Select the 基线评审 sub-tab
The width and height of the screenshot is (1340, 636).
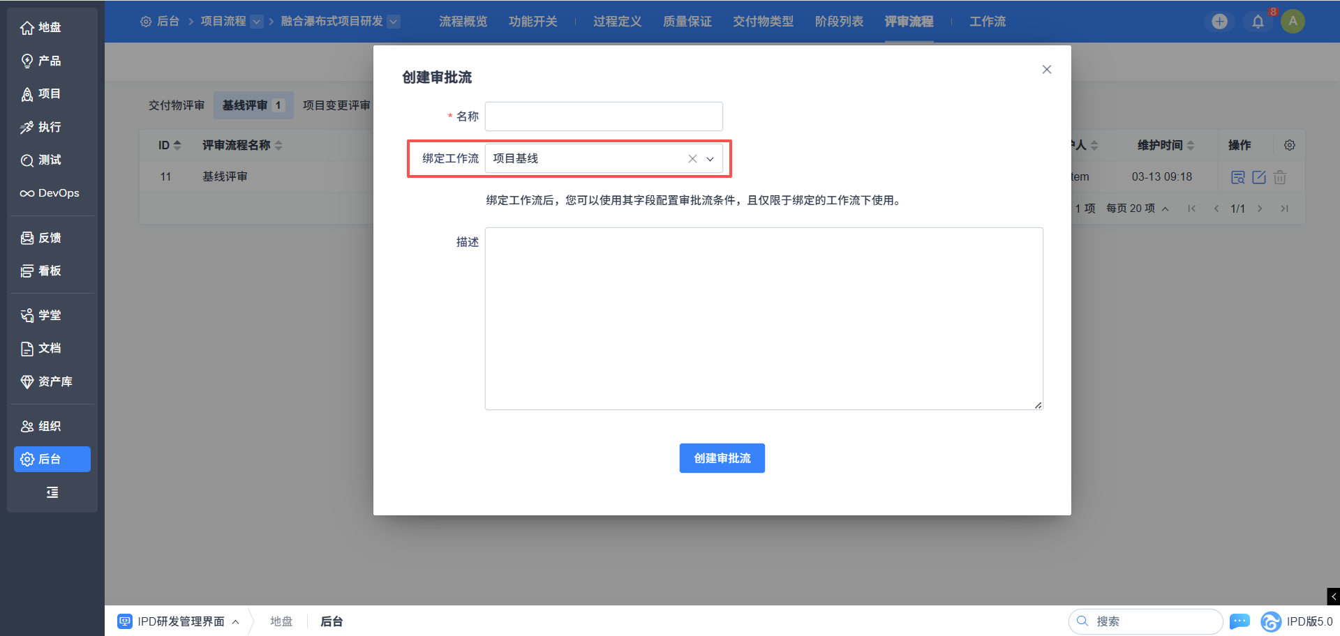coord(253,105)
